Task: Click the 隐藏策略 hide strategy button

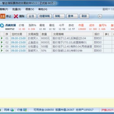Action: (x=45, y=16)
